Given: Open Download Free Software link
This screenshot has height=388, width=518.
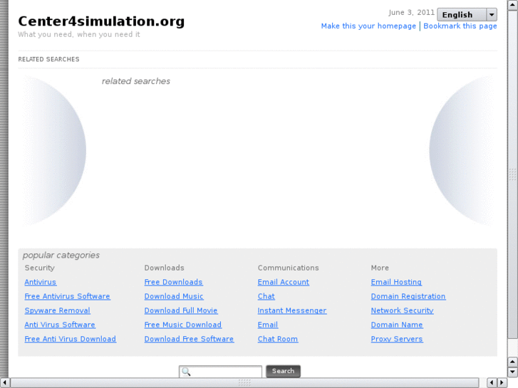Looking at the screenshot, I should click(190, 339).
